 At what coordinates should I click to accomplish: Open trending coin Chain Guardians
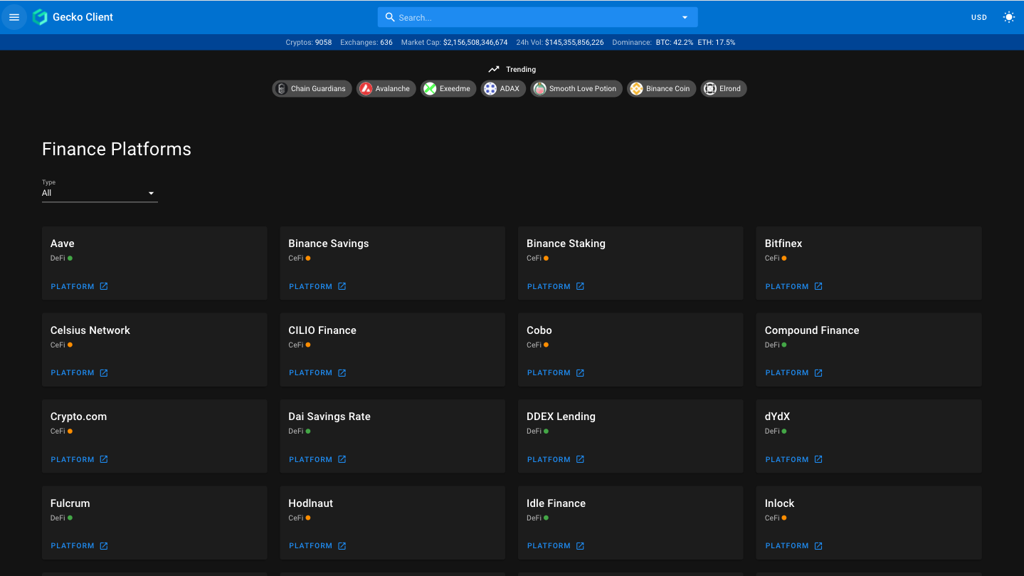(312, 89)
